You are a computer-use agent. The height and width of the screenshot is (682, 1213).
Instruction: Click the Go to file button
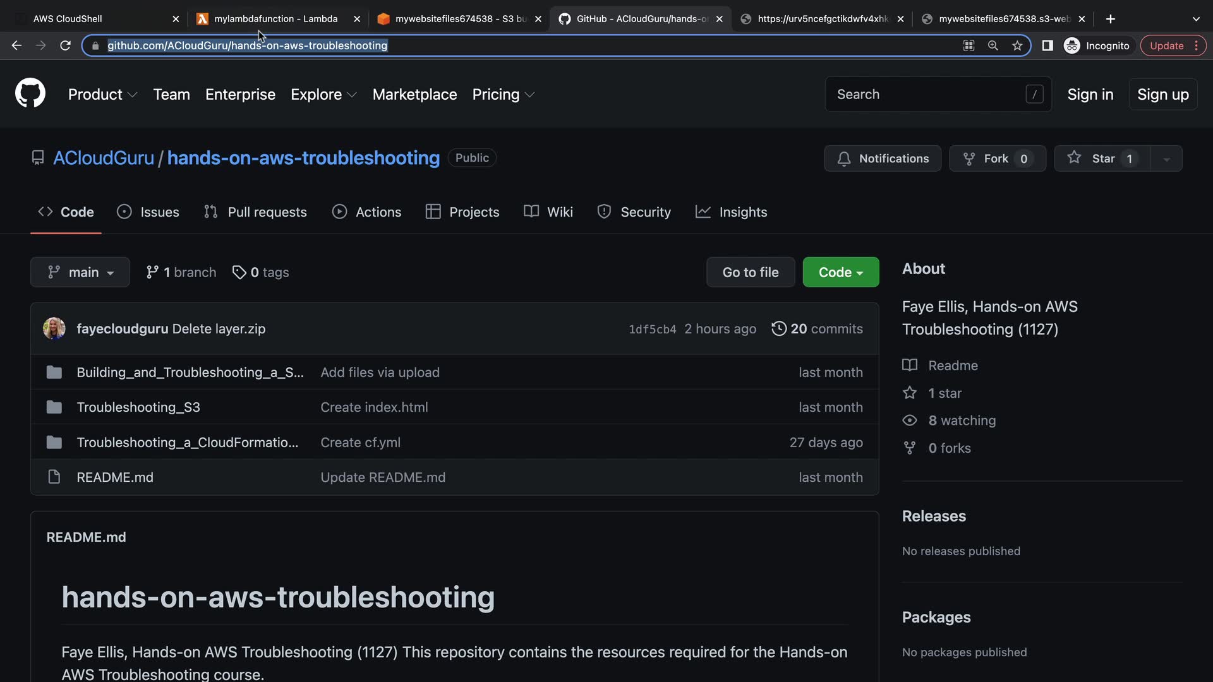click(x=750, y=272)
